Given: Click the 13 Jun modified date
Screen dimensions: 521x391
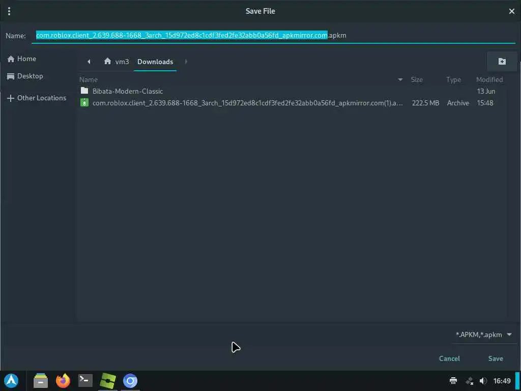Looking at the screenshot, I should click(x=486, y=91).
